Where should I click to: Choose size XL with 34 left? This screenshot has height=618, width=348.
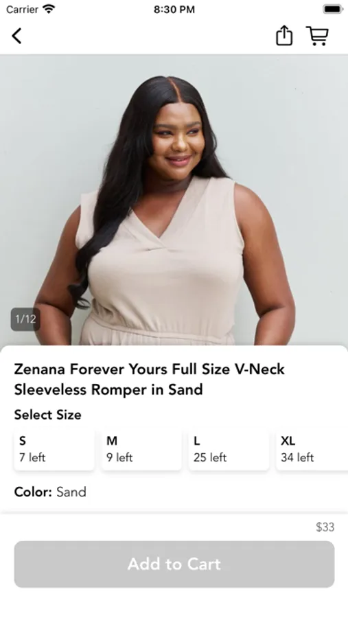[x=312, y=450]
